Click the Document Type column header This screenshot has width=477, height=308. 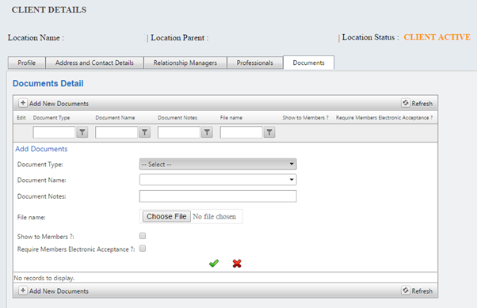click(52, 118)
